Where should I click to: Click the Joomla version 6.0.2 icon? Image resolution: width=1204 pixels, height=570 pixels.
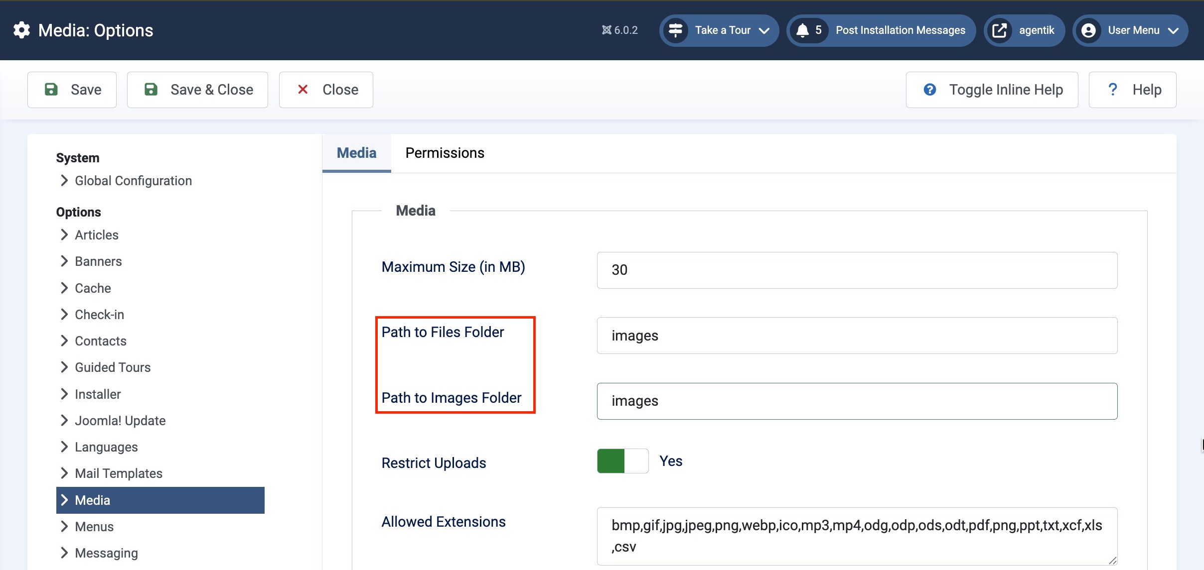click(606, 30)
